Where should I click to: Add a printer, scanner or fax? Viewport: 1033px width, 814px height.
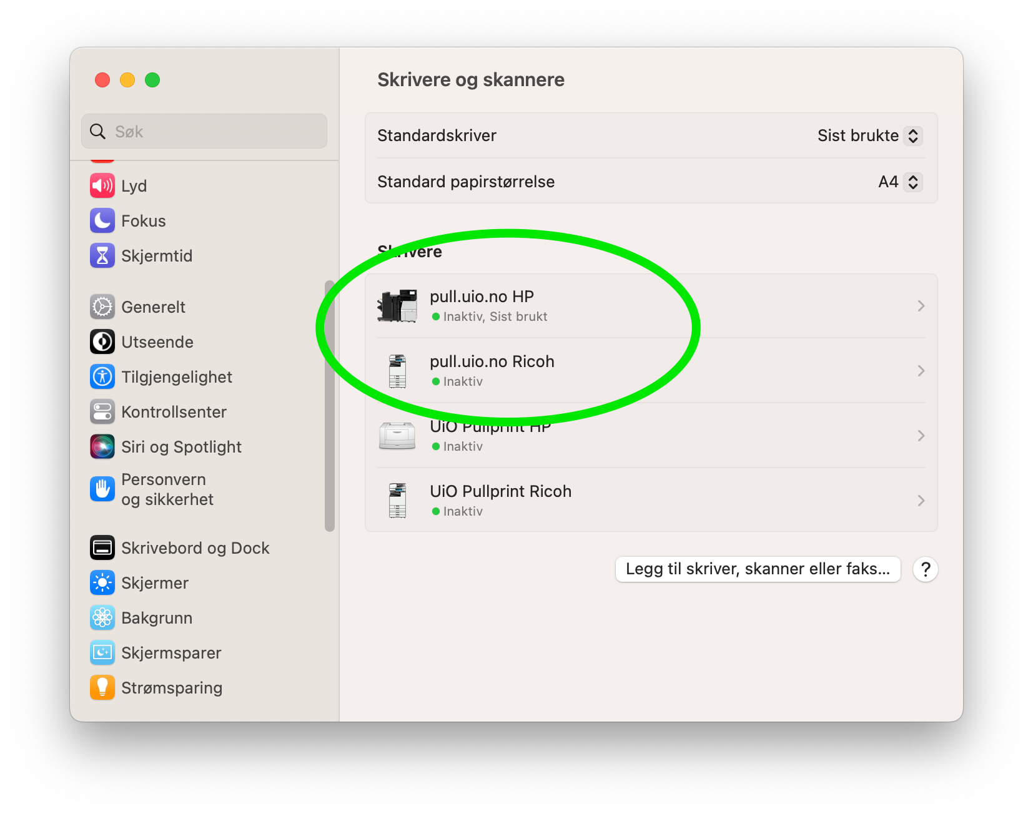758,569
